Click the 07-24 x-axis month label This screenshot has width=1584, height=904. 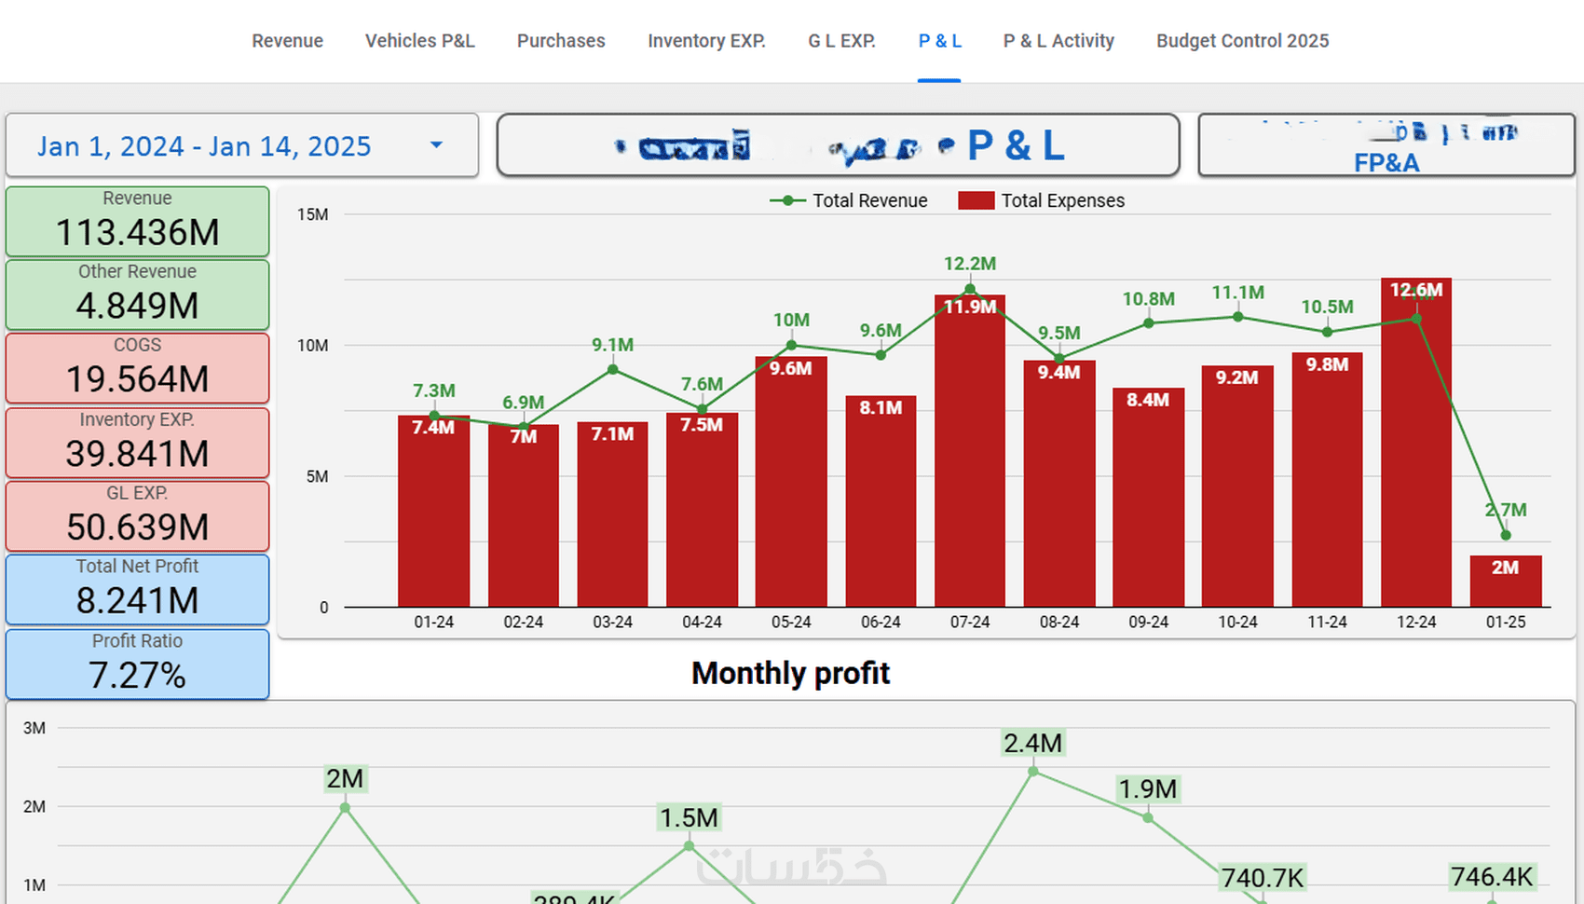coord(970,622)
